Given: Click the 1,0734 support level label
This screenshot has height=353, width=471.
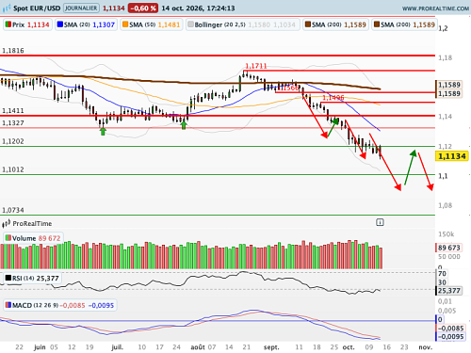Looking at the screenshot, I should [x=13, y=210].
